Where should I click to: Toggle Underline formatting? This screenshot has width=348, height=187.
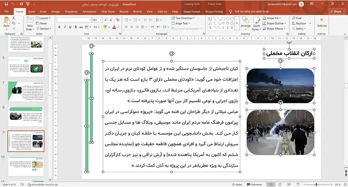click(70, 27)
